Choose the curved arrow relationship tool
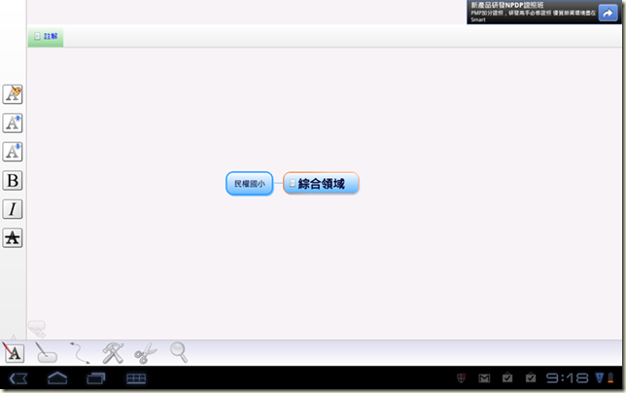The image size is (626, 393). click(80, 353)
